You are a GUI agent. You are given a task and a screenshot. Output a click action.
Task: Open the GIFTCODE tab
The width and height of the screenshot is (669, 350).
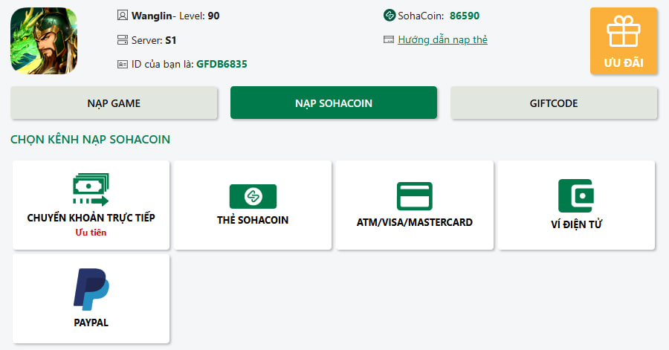pyautogui.click(x=554, y=103)
